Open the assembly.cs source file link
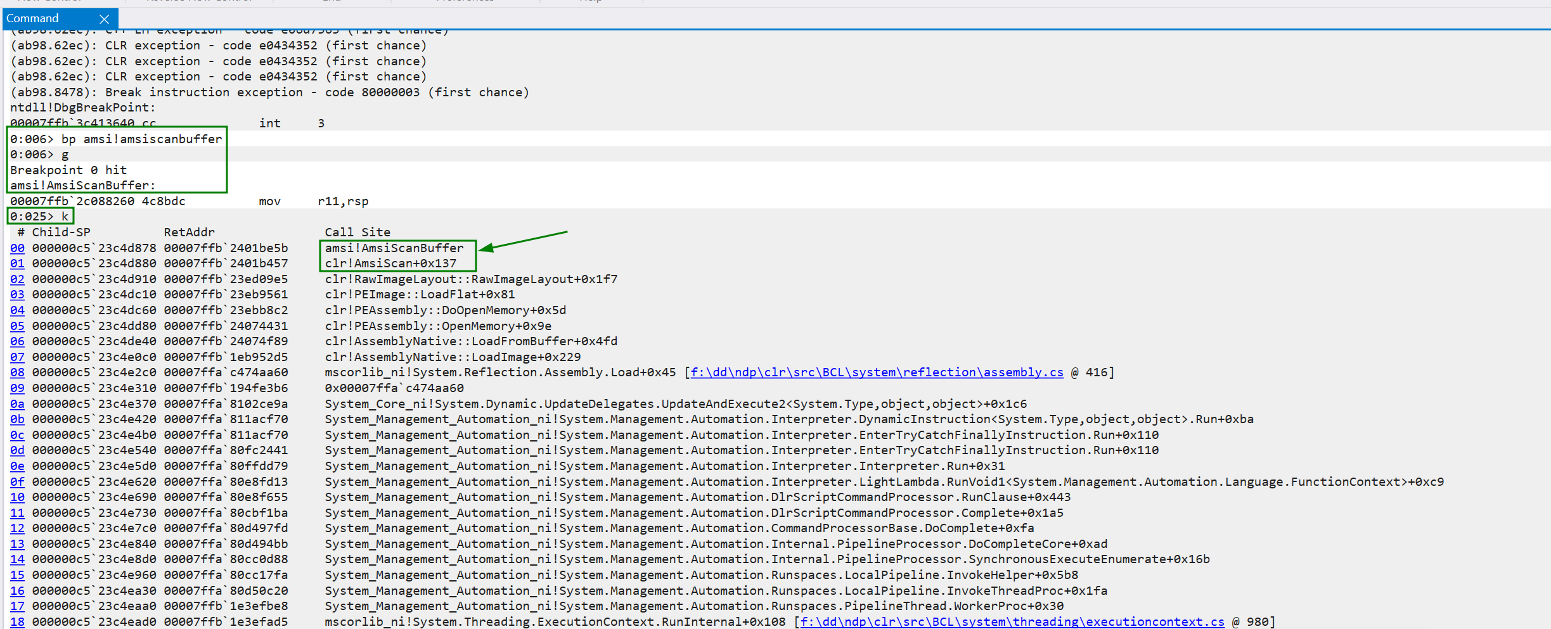This screenshot has height=629, width=1551. (877, 372)
